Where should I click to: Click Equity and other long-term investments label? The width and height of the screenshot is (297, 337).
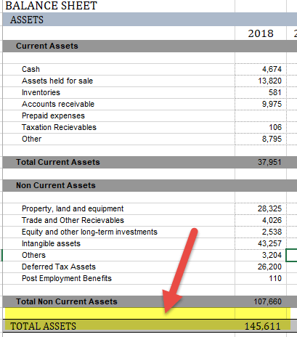(89, 232)
